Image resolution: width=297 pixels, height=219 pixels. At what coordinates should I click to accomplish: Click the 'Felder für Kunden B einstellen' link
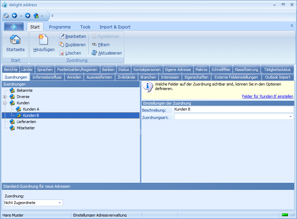[267, 96]
